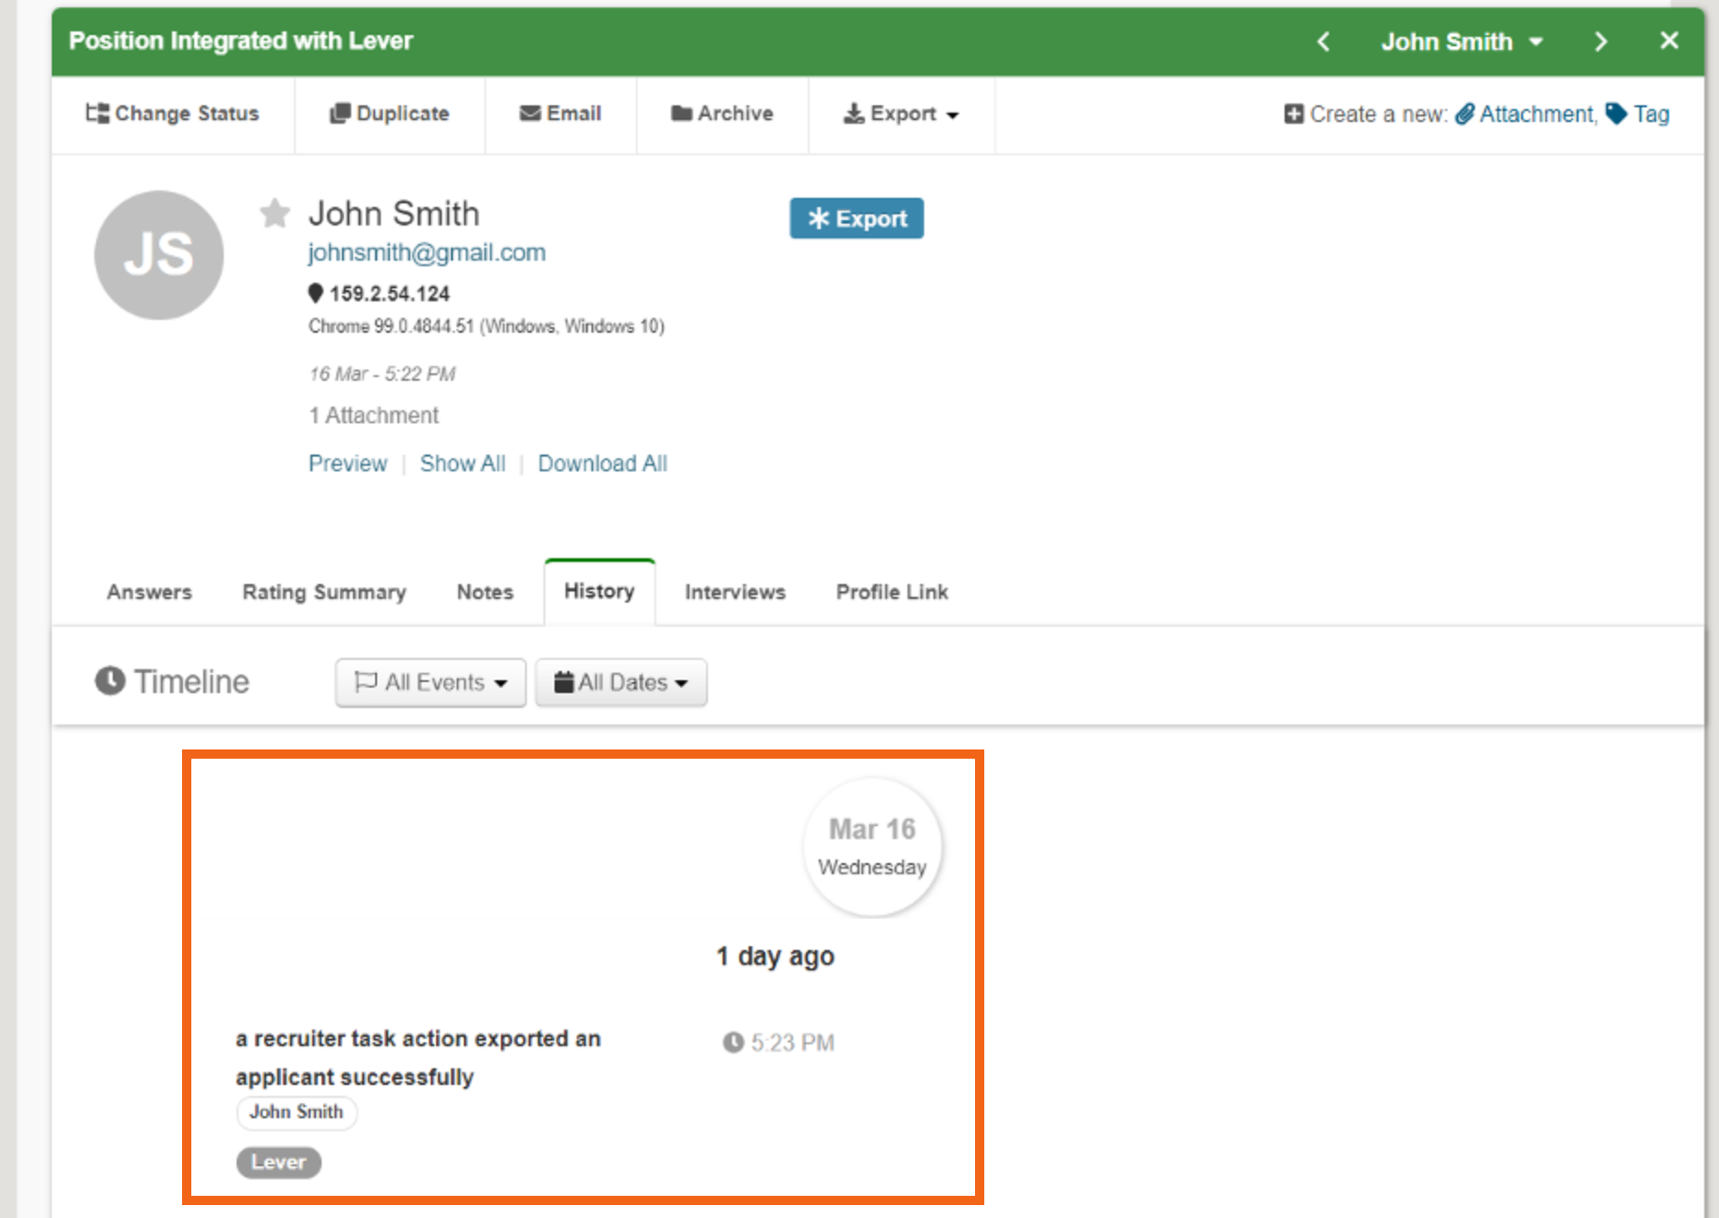Select the Duplicate candidate icon

(341, 112)
